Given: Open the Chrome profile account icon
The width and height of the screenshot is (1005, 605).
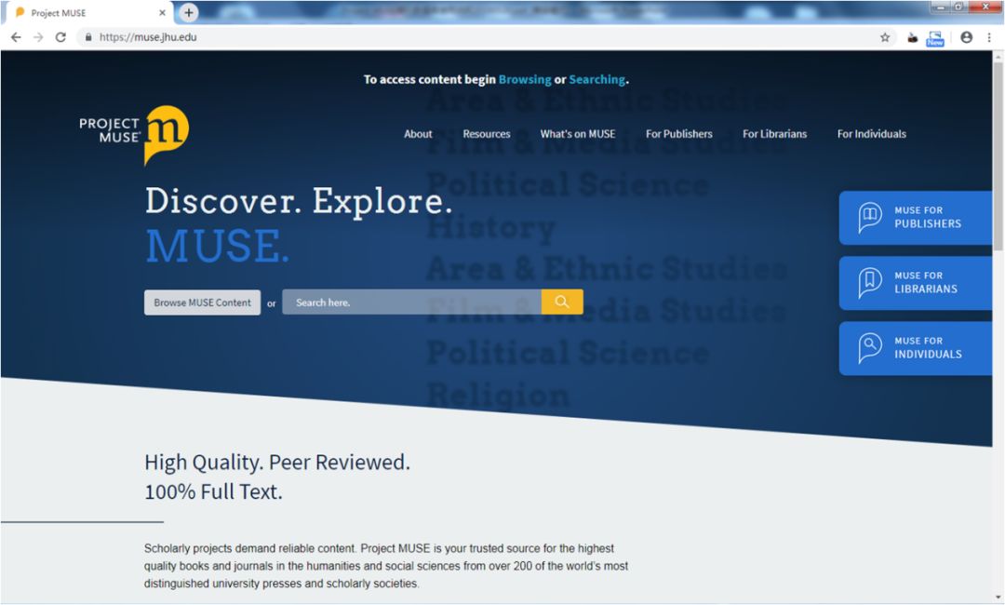Looking at the screenshot, I should point(967,37).
